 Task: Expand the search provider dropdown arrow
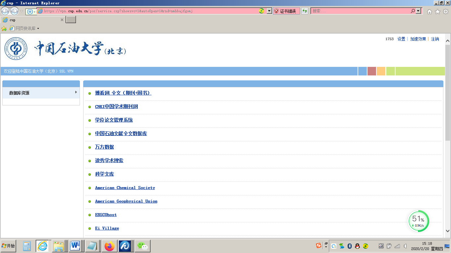pyautogui.click(x=419, y=11)
